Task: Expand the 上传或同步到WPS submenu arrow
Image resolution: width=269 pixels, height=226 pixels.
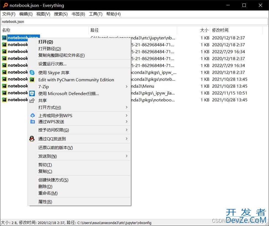Action: (126, 115)
